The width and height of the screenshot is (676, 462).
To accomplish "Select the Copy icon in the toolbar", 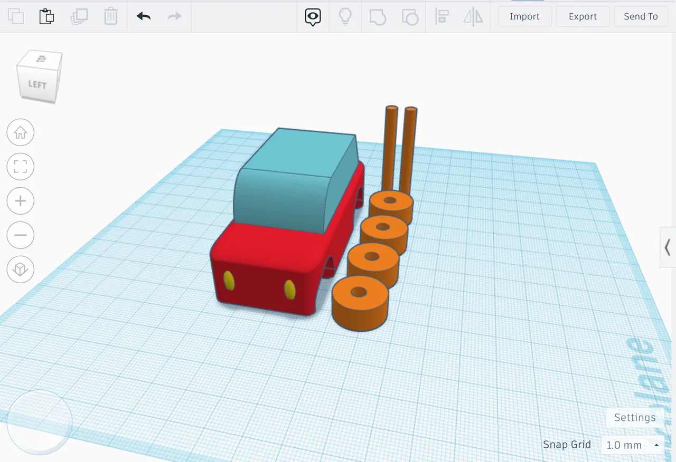I will [16, 16].
